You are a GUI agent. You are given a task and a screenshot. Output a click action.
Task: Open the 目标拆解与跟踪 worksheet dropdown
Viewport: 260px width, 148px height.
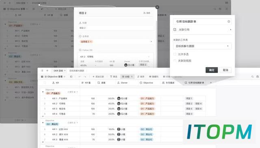(x=202, y=46)
